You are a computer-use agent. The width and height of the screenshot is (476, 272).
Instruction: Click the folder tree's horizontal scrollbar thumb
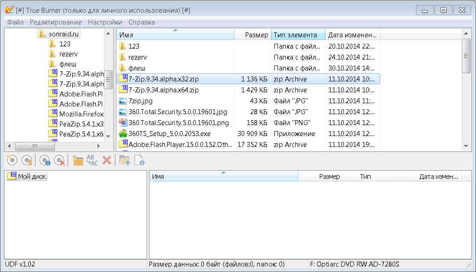pyautogui.click(x=35, y=146)
